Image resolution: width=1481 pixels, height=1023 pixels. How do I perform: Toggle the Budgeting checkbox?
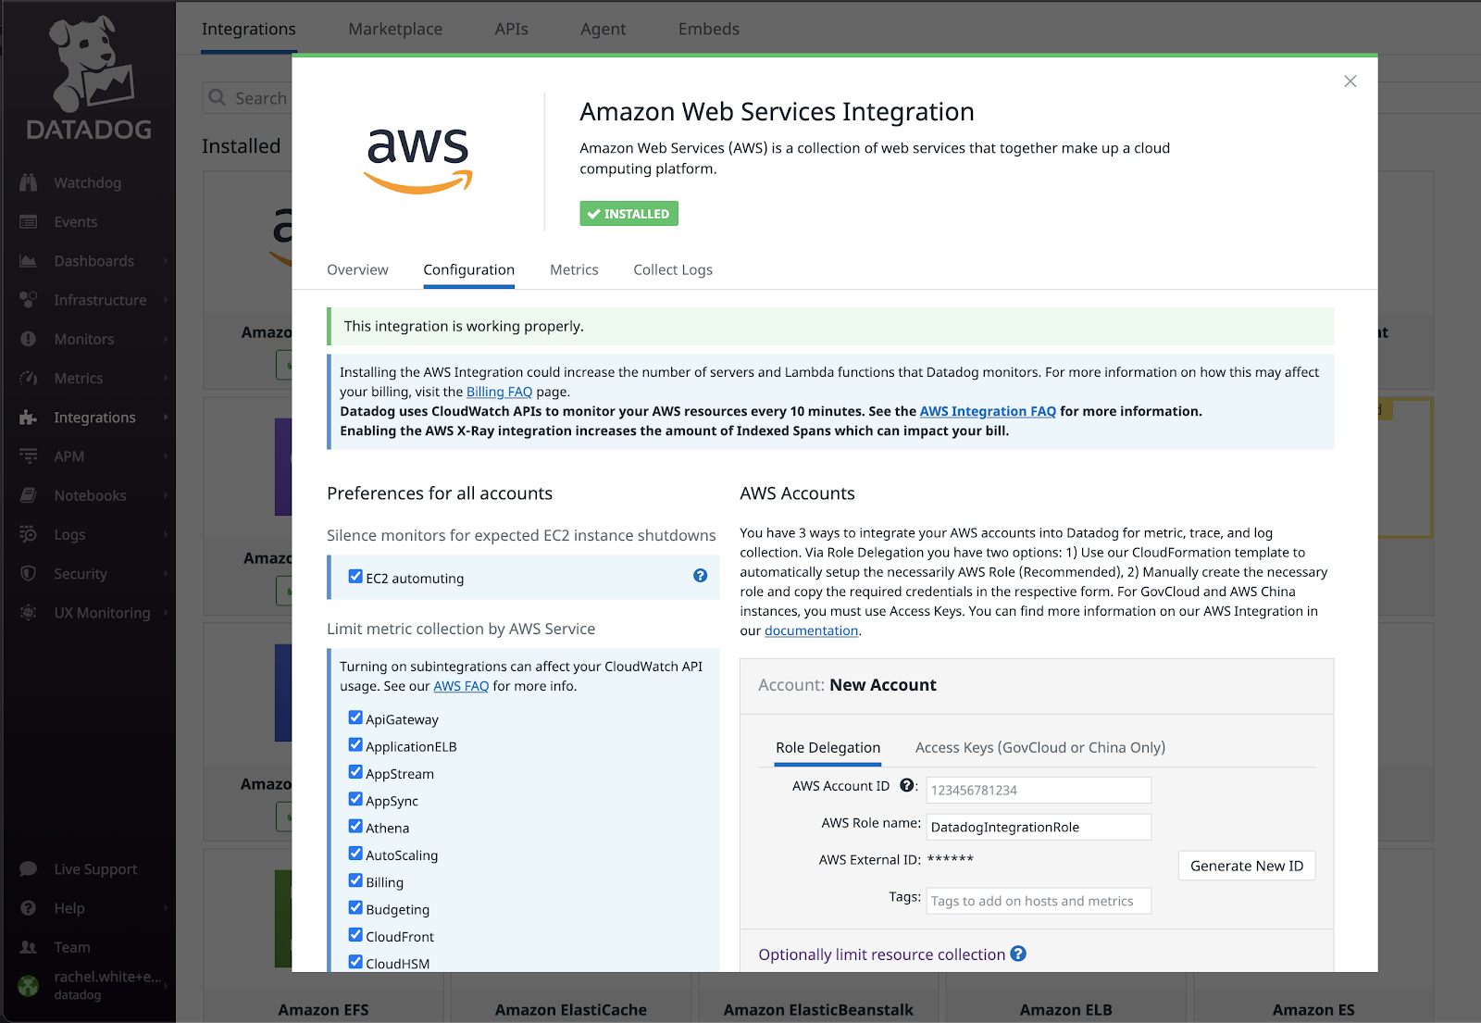click(355, 907)
